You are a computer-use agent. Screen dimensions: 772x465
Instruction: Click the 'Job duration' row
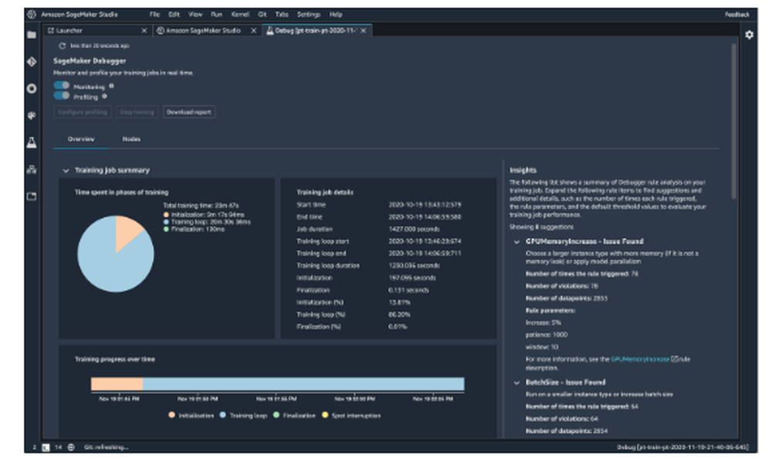(x=378, y=229)
